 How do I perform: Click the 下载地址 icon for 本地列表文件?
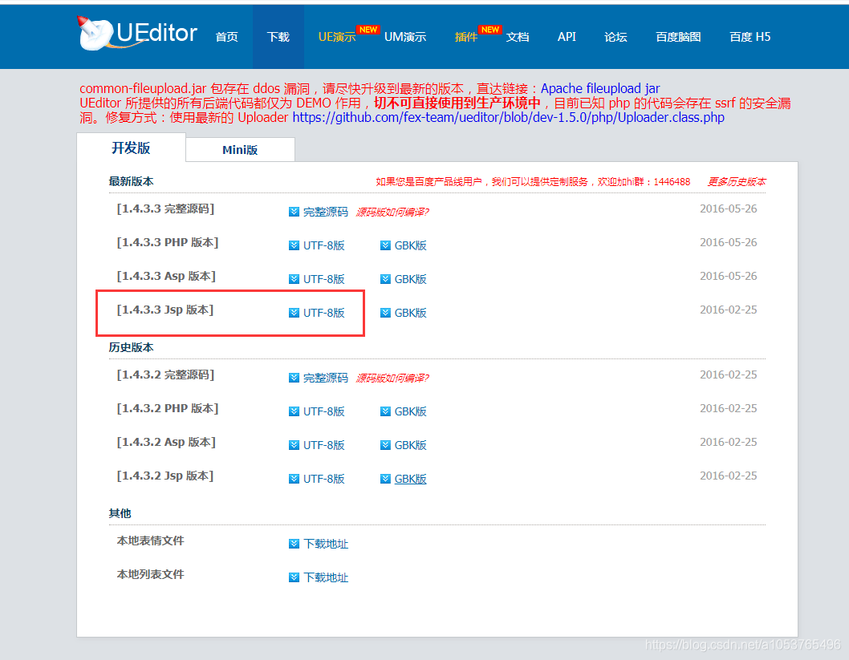295,577
